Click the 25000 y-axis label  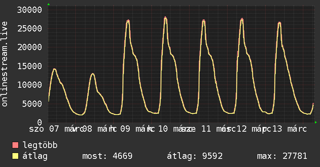[30, 29]
